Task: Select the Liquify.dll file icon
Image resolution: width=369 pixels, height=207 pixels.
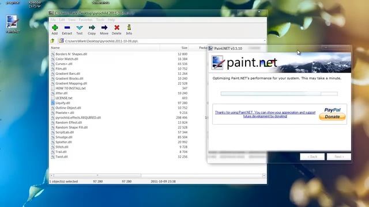Action: [53, 103]
